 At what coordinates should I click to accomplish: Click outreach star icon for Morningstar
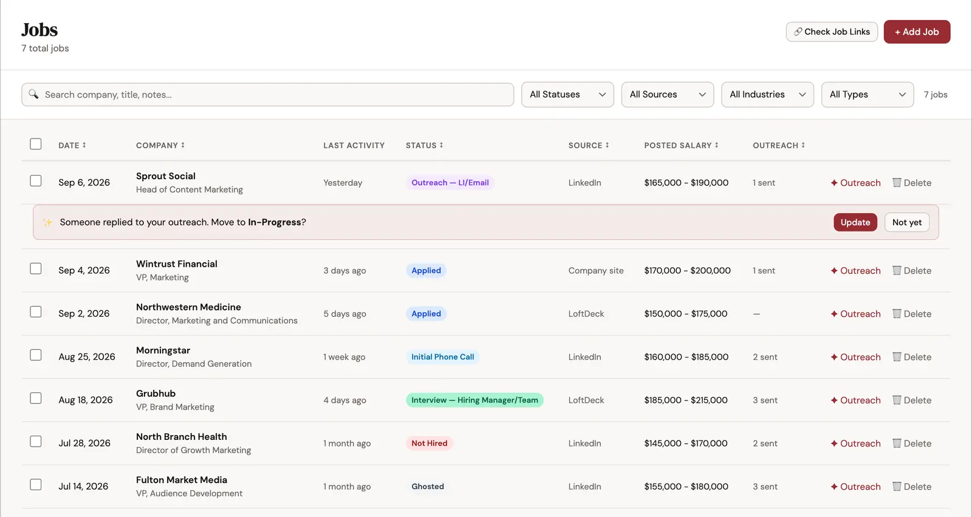[834, 357]
